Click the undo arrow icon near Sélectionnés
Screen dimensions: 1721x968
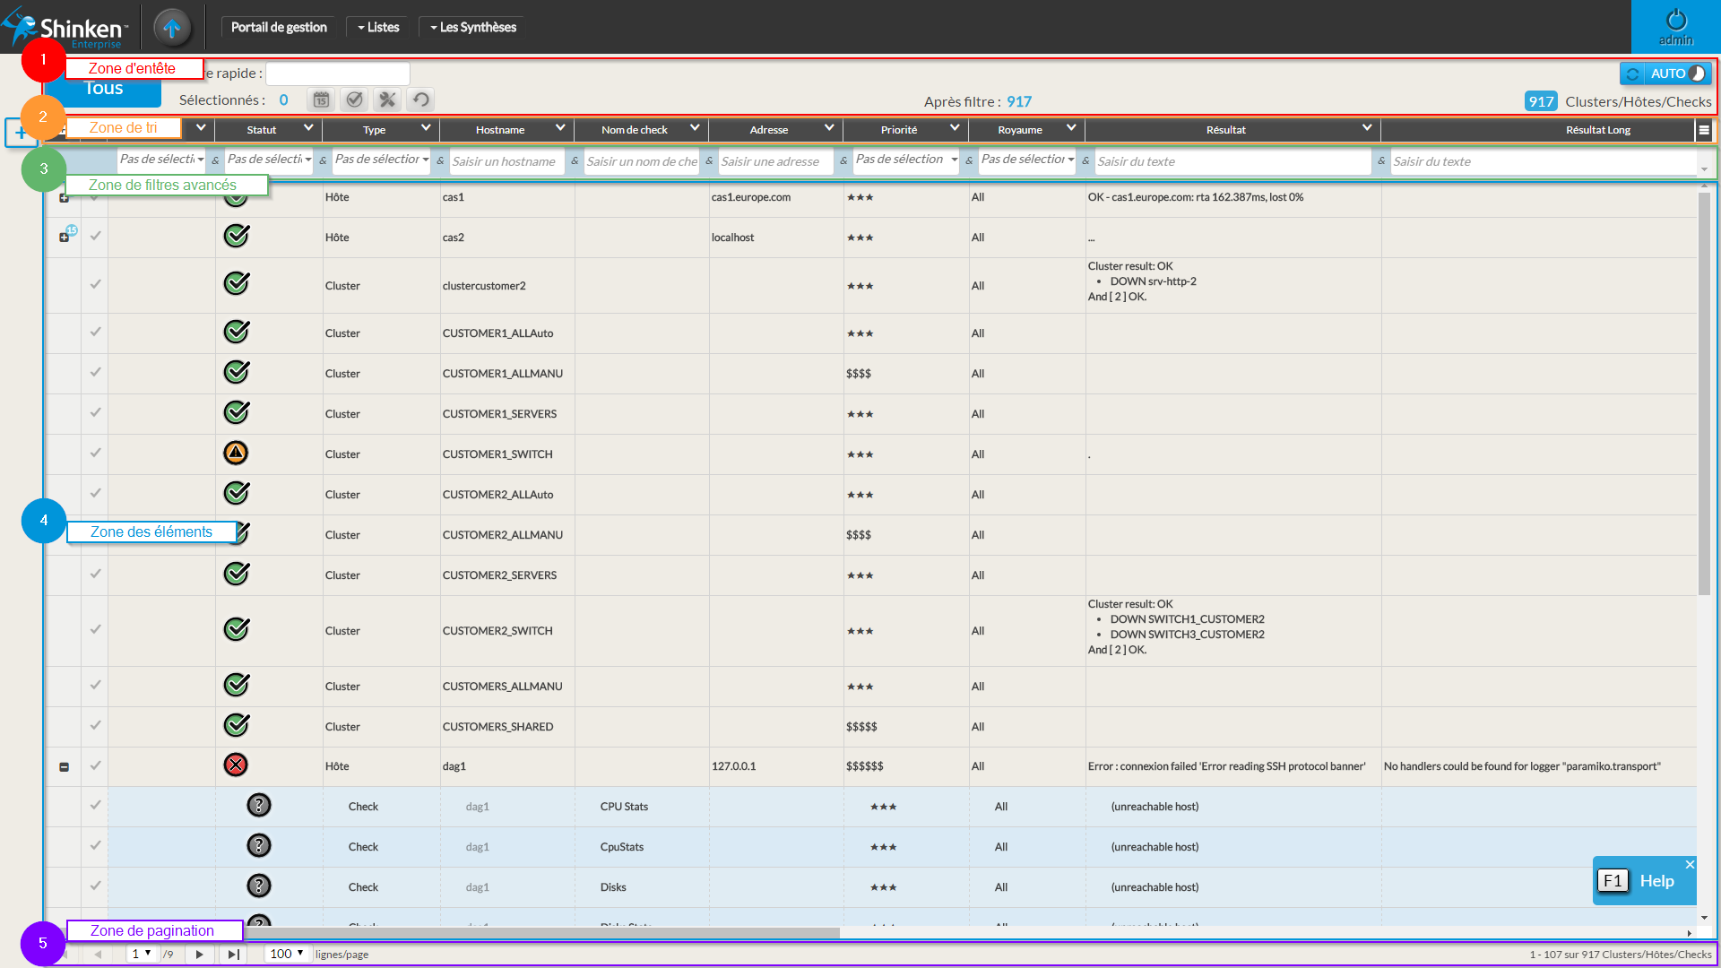click(x=420, y=99)
